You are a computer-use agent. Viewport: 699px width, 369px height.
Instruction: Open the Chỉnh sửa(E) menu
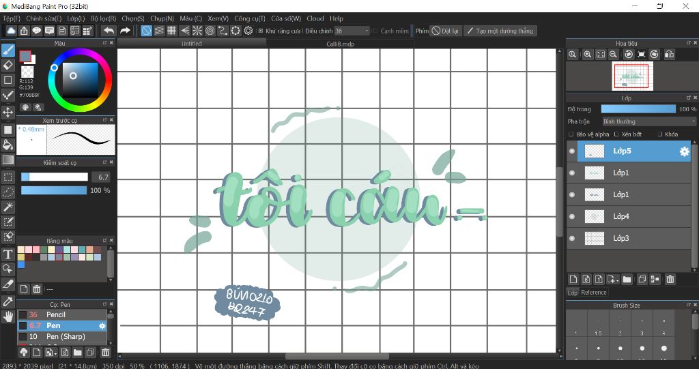[44, 18]
